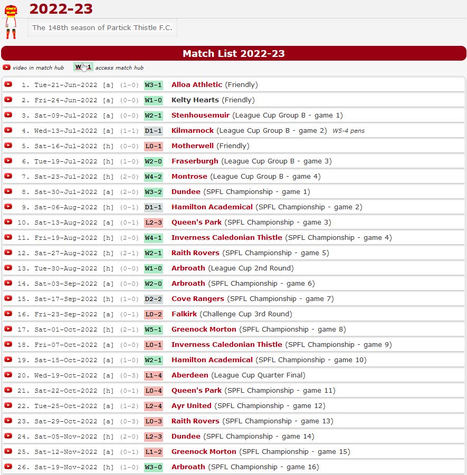The height and width of the screenshot is (475, 467).
Task: Open Inverness Caledonian Thistle link for game 4
Action: point(227,237)
